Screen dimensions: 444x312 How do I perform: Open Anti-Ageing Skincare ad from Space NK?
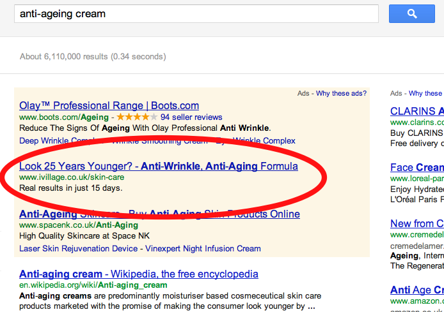coord(159,214)
